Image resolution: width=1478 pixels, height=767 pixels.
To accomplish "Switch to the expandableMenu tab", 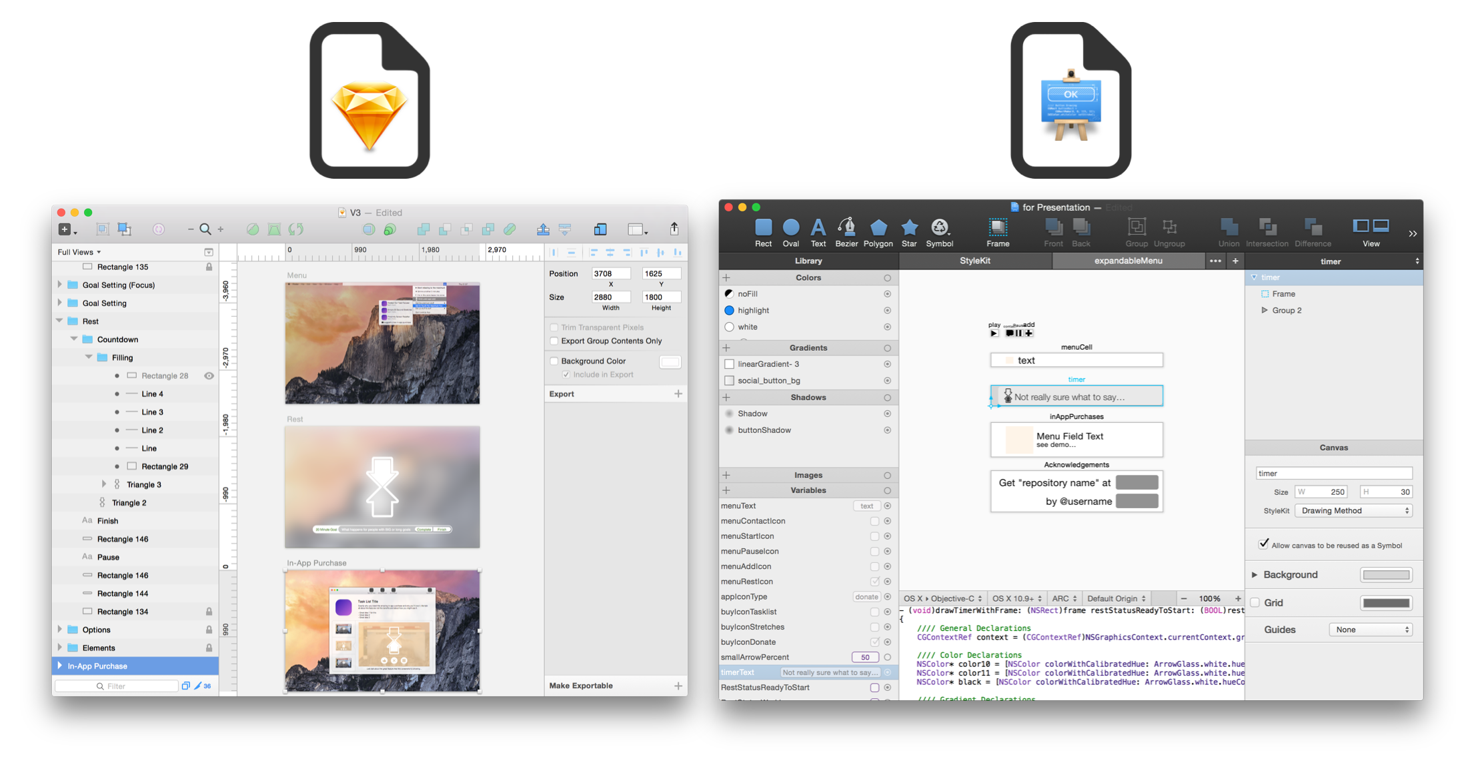I will 1129,261.
